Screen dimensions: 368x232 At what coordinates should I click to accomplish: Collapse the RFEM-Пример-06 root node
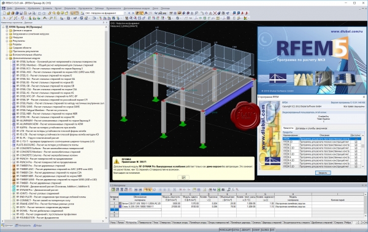point(3,27)
